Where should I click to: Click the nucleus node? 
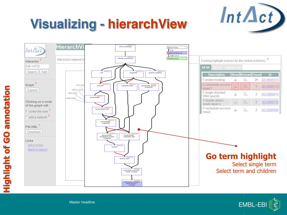115,148
